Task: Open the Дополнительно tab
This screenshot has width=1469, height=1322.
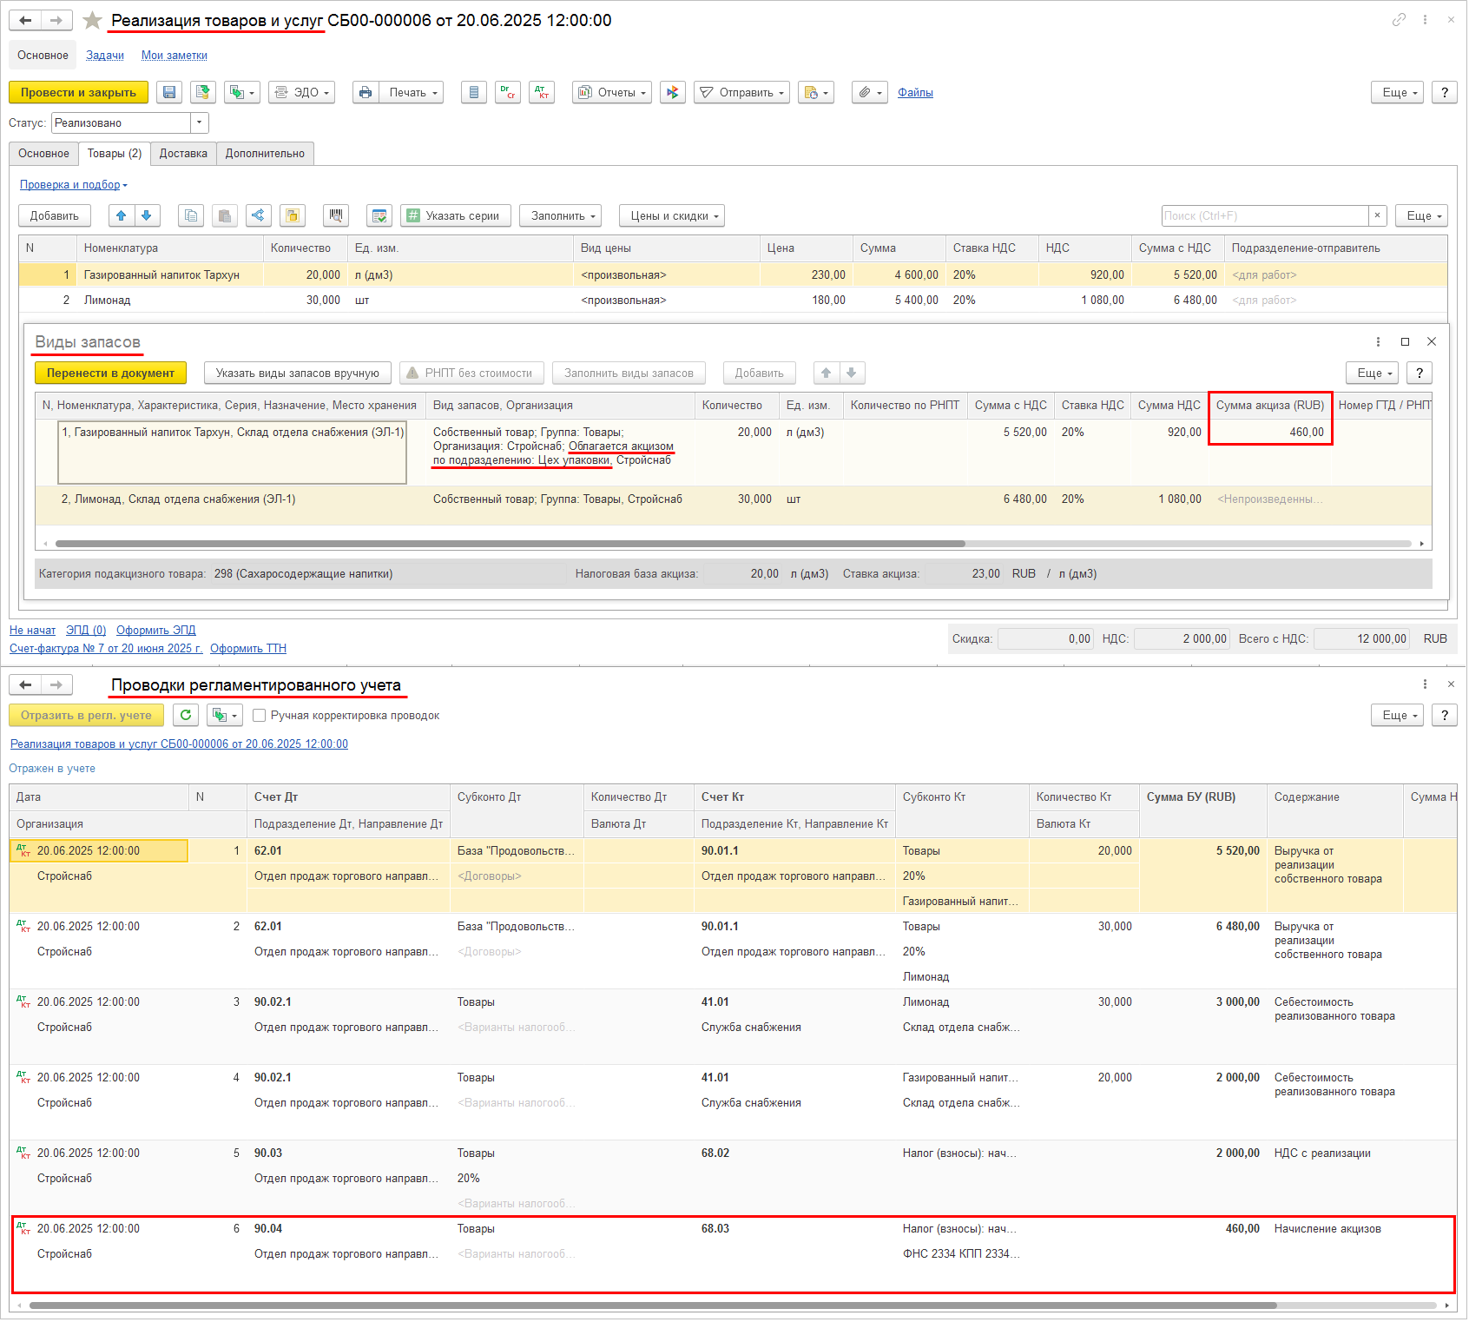Action: [x=265, y=153]
